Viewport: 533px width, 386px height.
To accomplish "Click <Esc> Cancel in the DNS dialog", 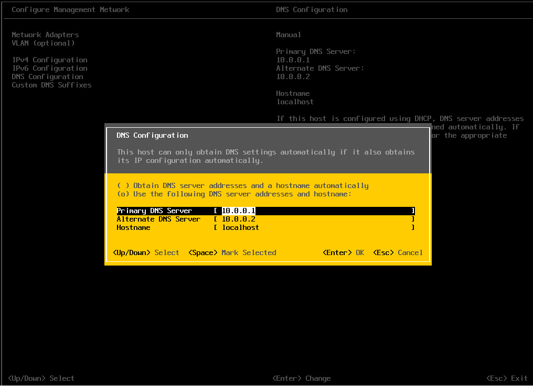I will 398,252.
